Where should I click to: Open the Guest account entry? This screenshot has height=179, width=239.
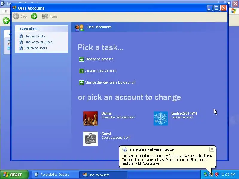116,135
